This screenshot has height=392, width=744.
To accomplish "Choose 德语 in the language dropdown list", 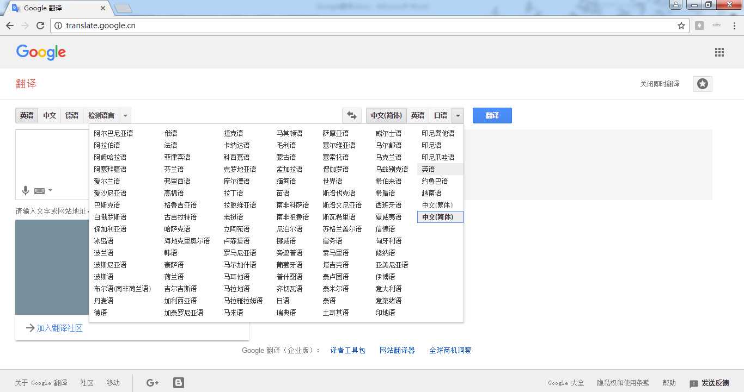I will [x=100, y=313].
